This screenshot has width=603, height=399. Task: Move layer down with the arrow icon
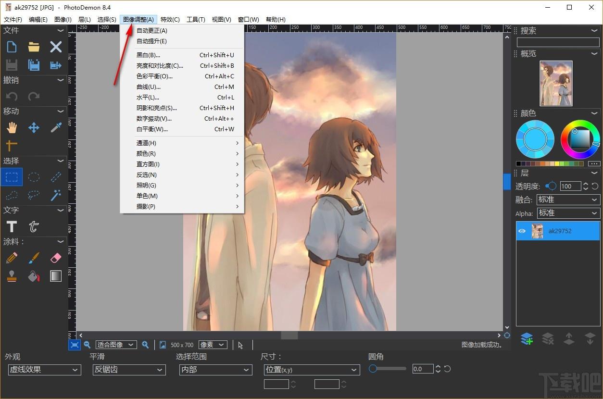click(x=590, y=339)
